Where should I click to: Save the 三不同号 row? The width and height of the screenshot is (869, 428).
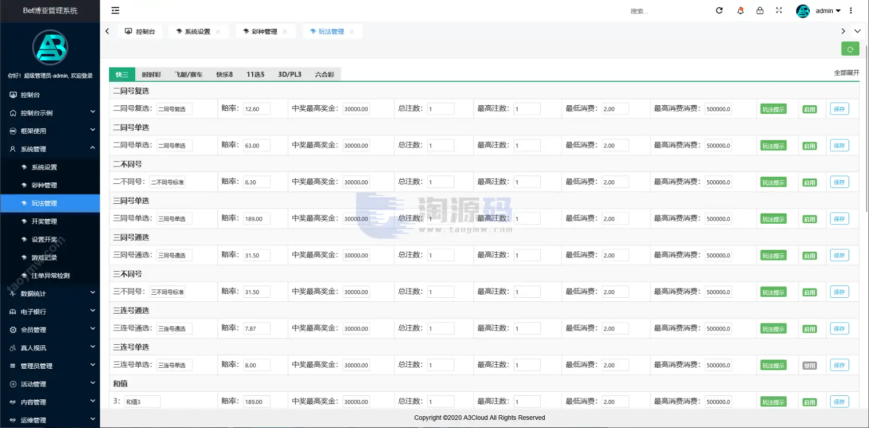839,292
